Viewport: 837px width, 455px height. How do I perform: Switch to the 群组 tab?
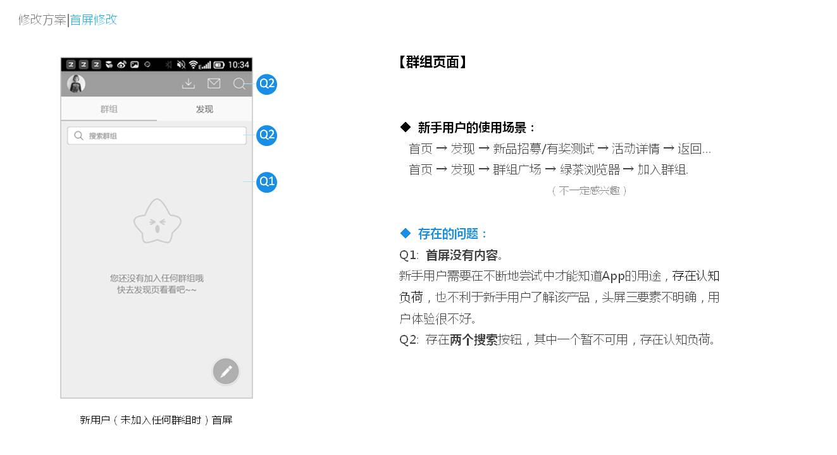click(109, 109)
